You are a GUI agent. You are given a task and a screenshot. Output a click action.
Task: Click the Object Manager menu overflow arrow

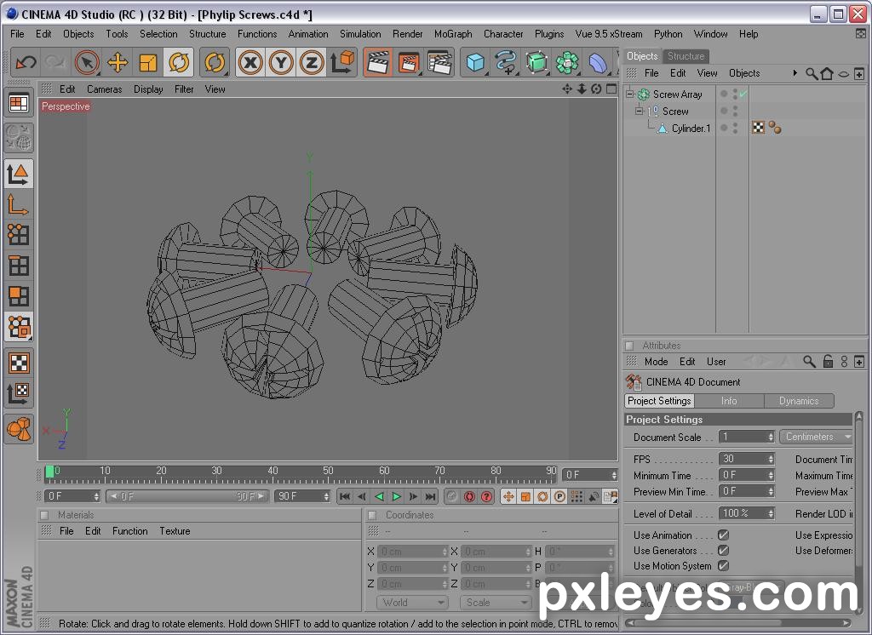[795, 73]
